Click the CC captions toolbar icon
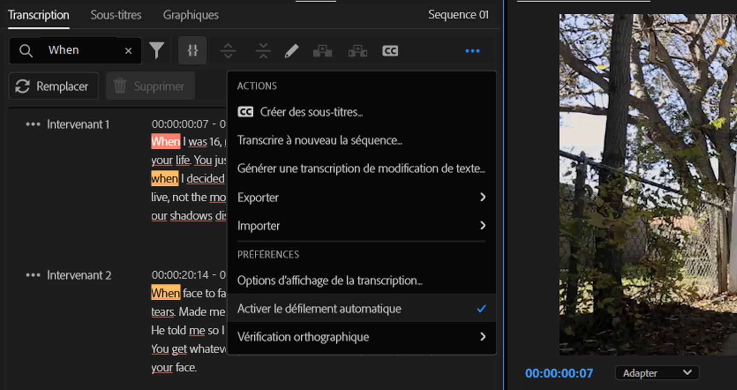The image size is (737, 390). click(x=390, y=51)
